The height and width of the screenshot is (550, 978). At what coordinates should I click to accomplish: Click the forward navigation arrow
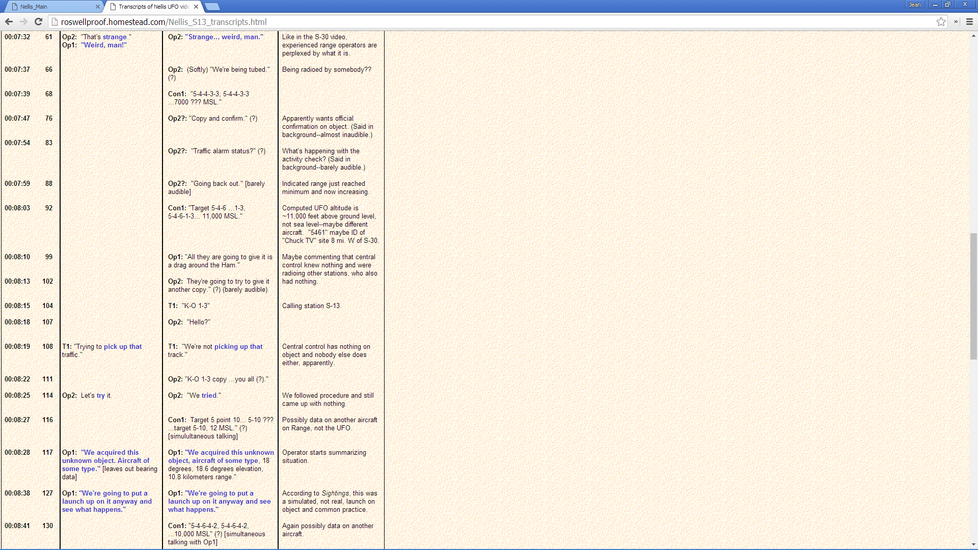(x=23, y=21)
